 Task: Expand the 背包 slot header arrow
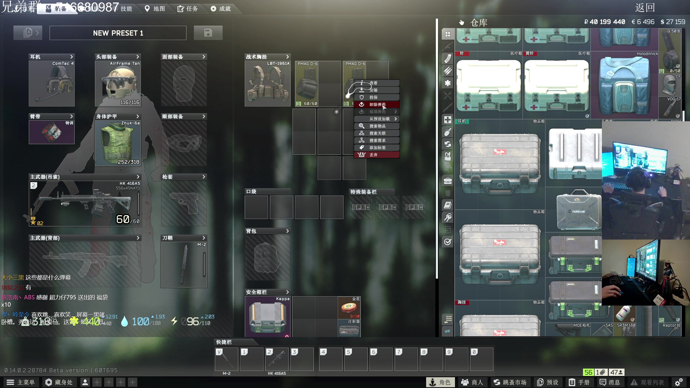tap(287, 231)
